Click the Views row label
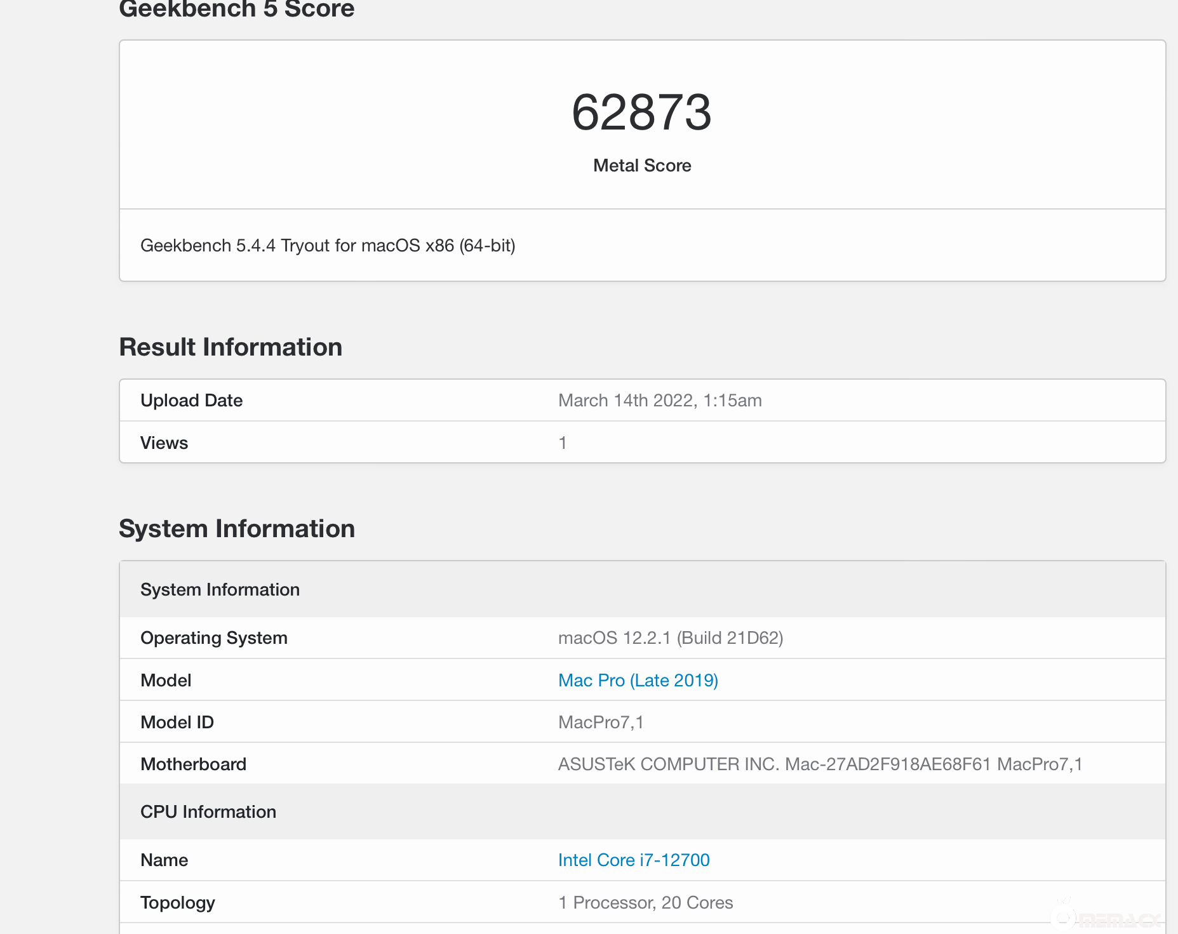The image size is (1178, 934). (x=164, y=443)
